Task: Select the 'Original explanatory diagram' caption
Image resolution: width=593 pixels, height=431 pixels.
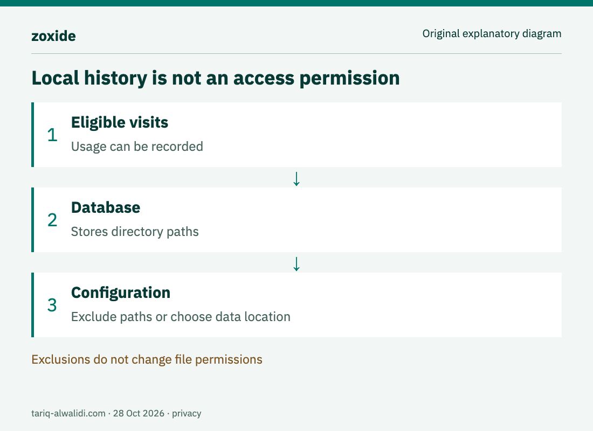Action: point(492,33)
